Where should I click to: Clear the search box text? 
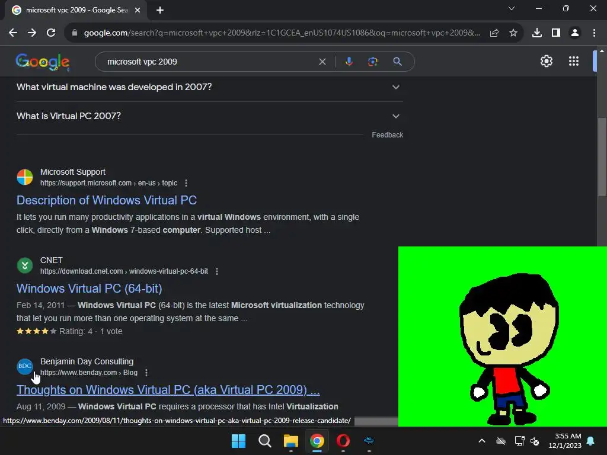[322, 62]
